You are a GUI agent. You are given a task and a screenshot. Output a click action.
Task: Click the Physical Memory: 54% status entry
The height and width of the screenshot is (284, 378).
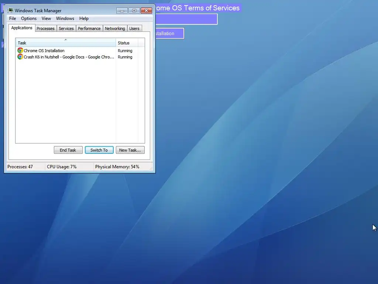(117, 167)
